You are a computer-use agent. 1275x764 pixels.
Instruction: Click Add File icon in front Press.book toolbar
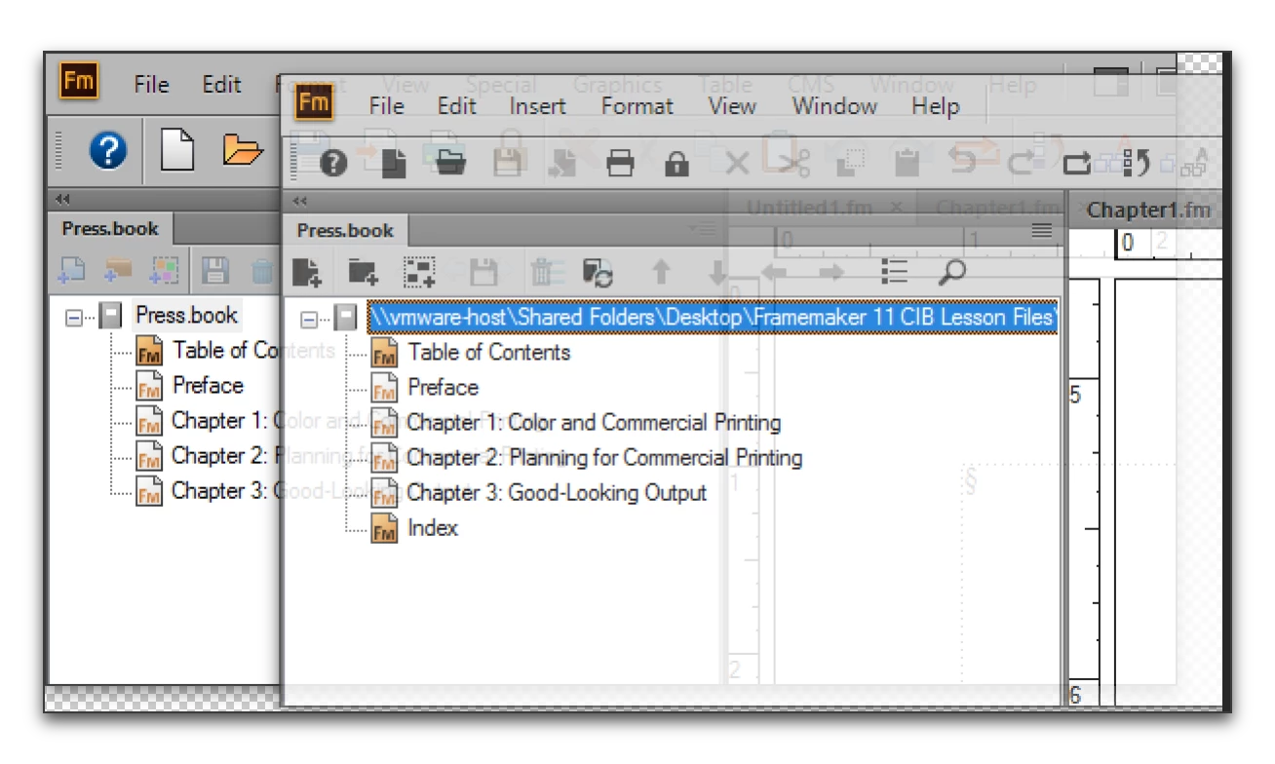pyautogui.click(x=306, y=272)
